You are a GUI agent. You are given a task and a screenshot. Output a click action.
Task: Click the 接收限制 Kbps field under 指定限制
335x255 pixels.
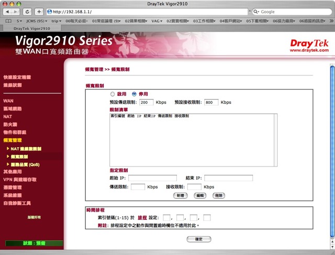pos(194,187)
